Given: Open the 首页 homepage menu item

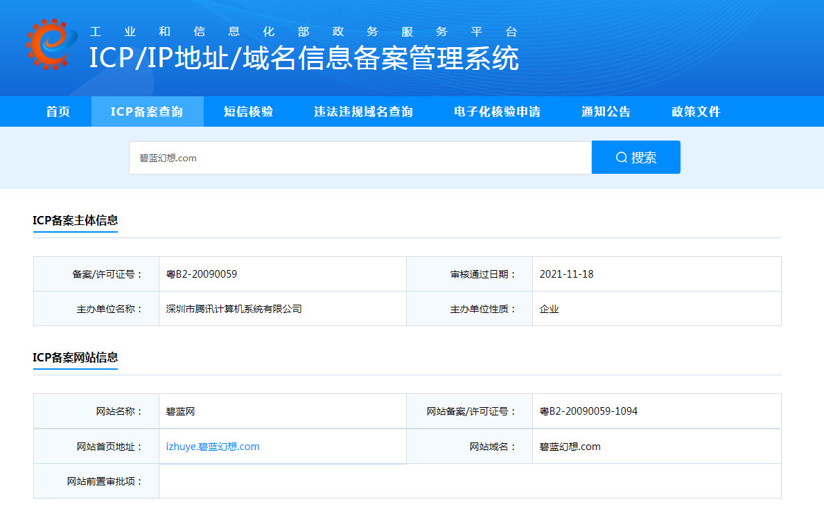Looking at the screenshot, I should point(57,111).
